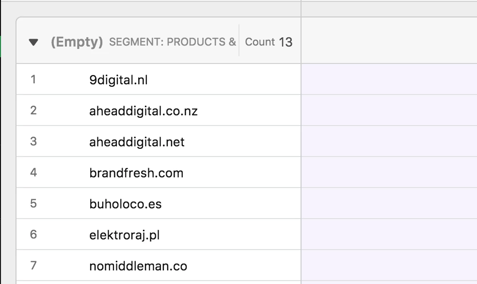Select the aheaddigital.co.nz cell
Viewport: 477px width, 284px height.
tap(143, 110)
